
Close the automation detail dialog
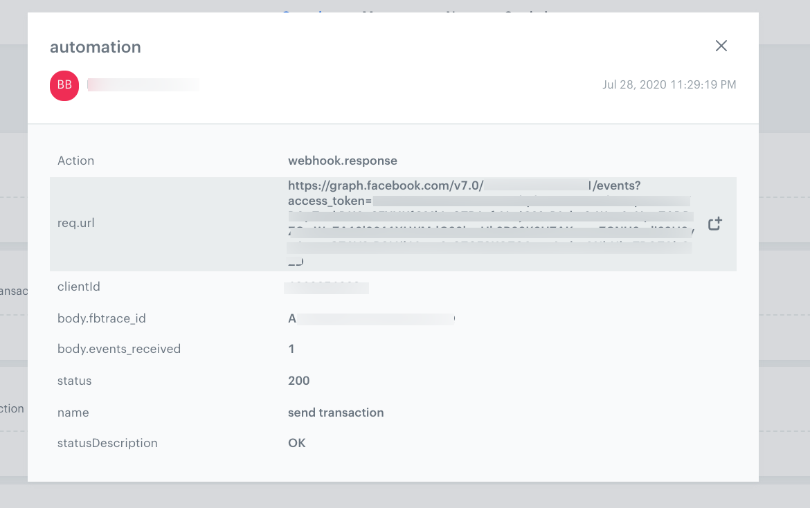(x=721, y=46)
